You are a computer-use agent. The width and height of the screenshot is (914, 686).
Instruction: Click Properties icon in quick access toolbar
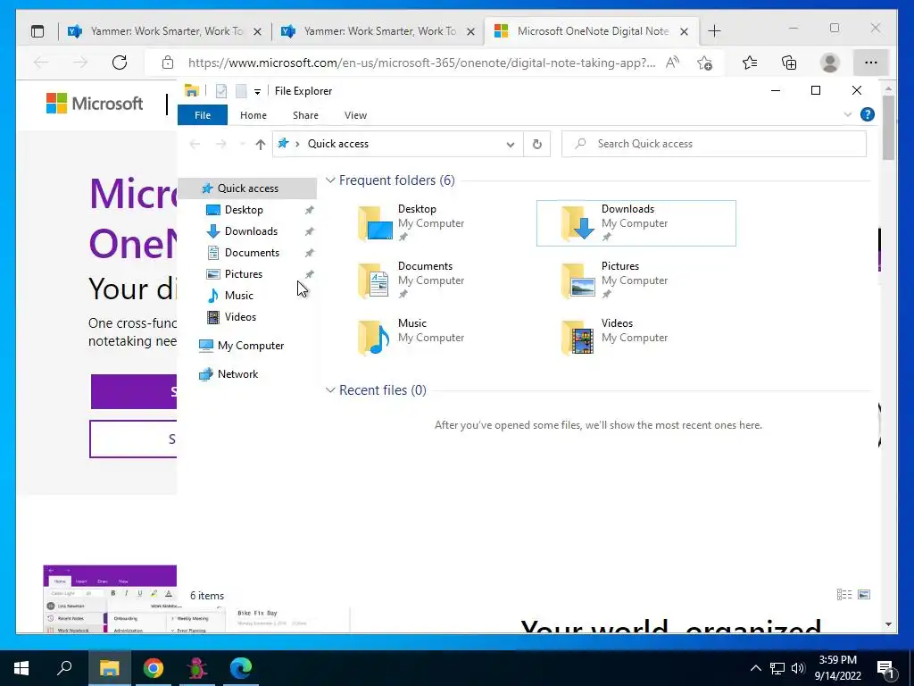pos(221,91)
